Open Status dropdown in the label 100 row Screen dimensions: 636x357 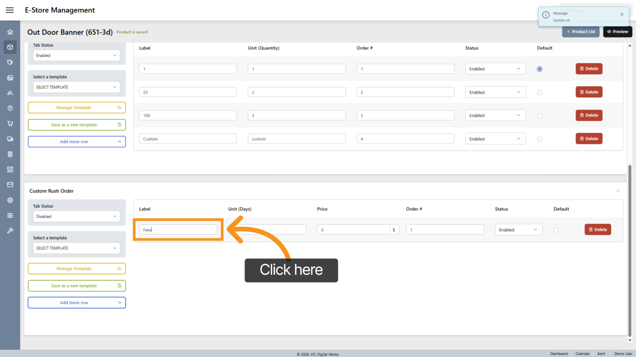pos(495,116)
